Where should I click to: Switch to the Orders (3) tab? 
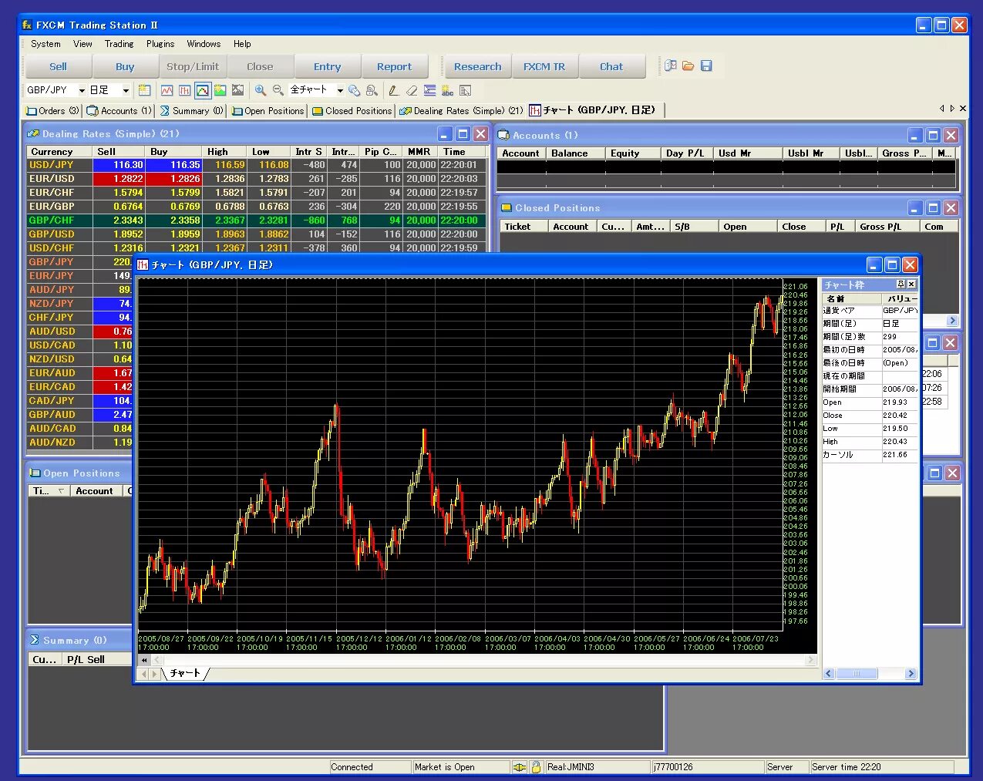[53, 111]
